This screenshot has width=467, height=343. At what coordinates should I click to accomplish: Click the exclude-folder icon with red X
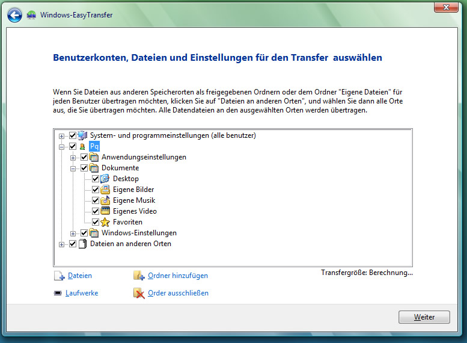[x=139, y=293]
